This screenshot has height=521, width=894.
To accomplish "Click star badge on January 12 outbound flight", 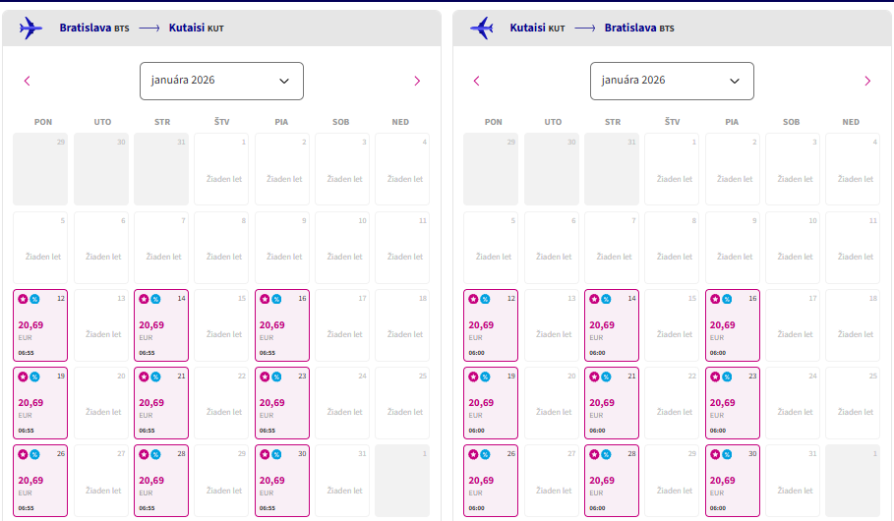I will coord(23,299).
